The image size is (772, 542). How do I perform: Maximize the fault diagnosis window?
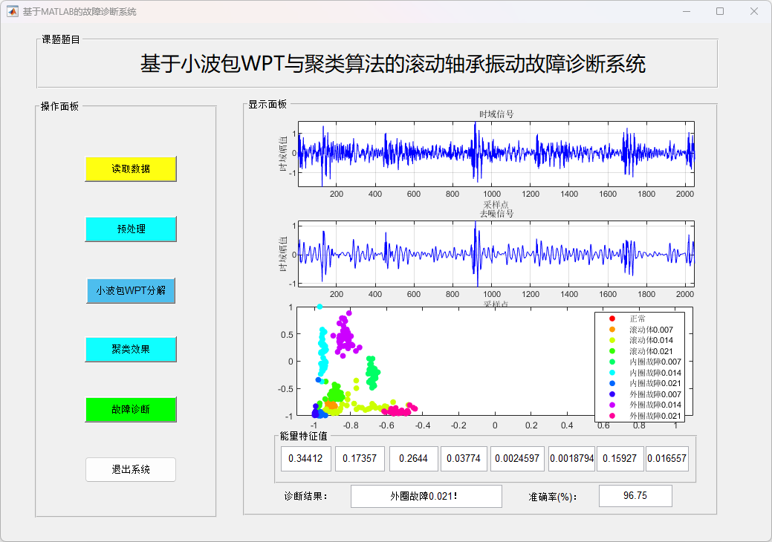coord(719,12)
